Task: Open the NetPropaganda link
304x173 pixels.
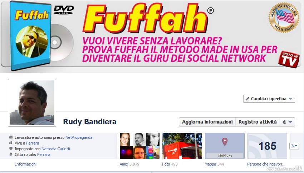Action: tap(79, 137)
